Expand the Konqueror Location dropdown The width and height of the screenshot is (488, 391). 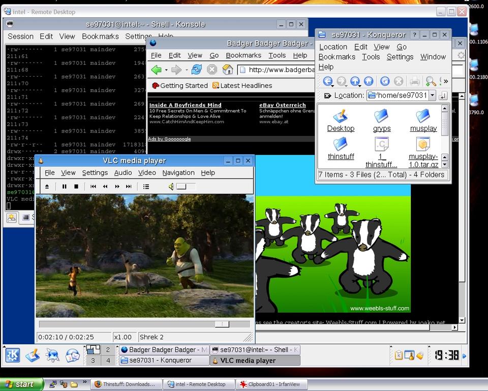click(432, 95)
